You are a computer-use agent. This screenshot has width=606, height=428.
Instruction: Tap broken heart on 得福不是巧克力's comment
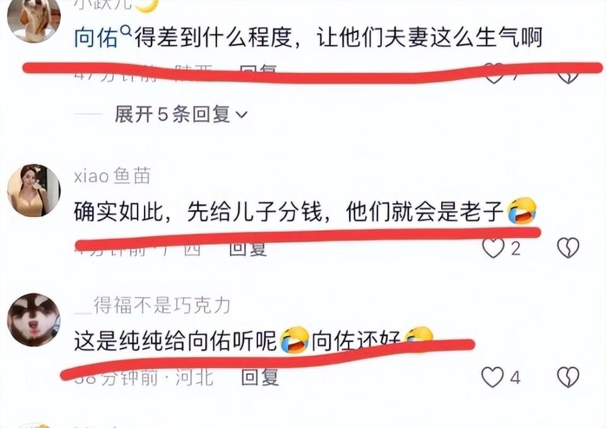568,377
